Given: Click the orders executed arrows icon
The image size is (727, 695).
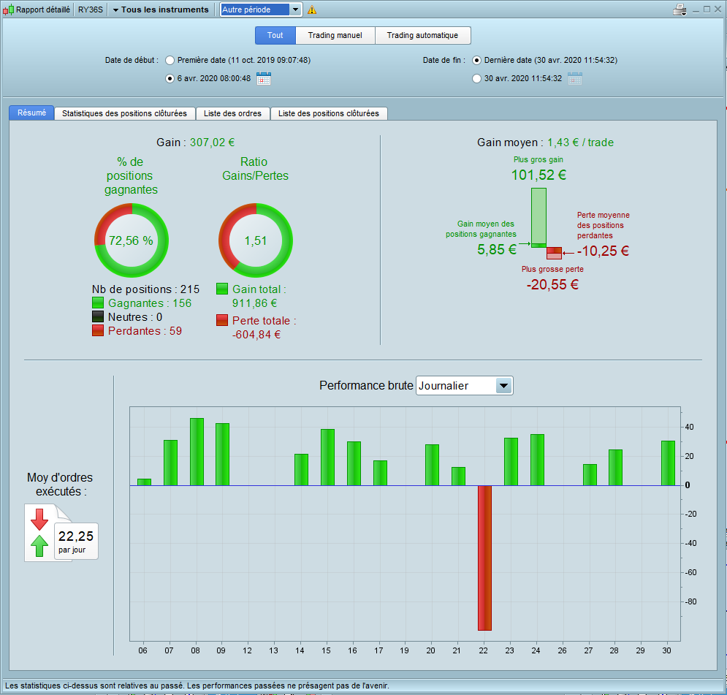Looking at the screenshot, I should click(39, 533).
